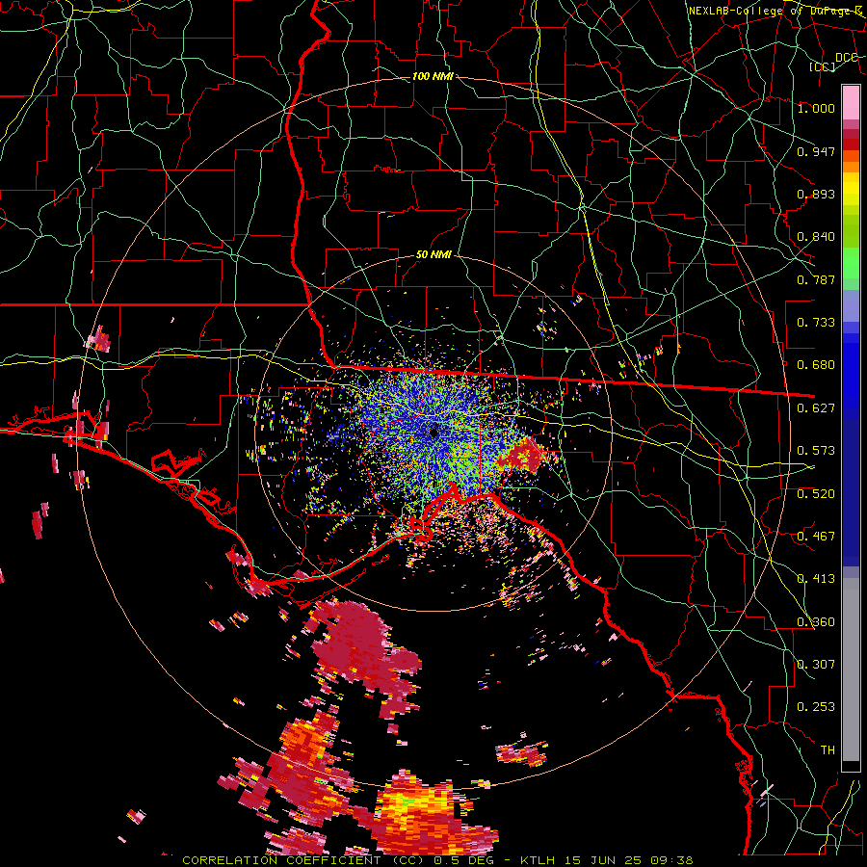Click the 0.520 scale value

click(816, 494)
